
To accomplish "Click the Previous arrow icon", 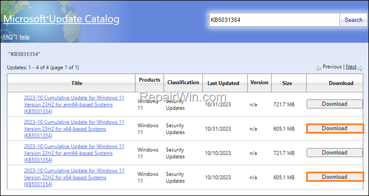I will [318, 69].
